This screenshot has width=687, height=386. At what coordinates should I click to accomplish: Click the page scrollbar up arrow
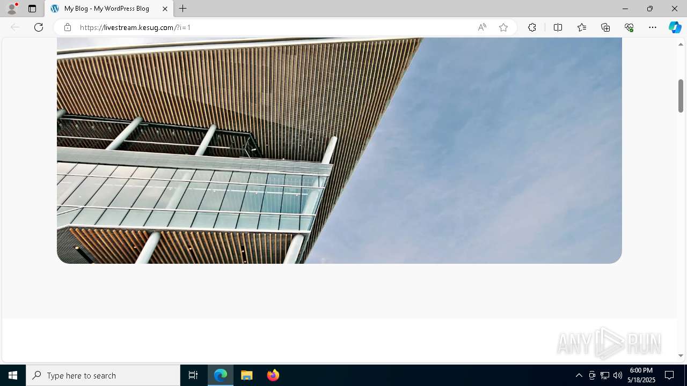681,44
